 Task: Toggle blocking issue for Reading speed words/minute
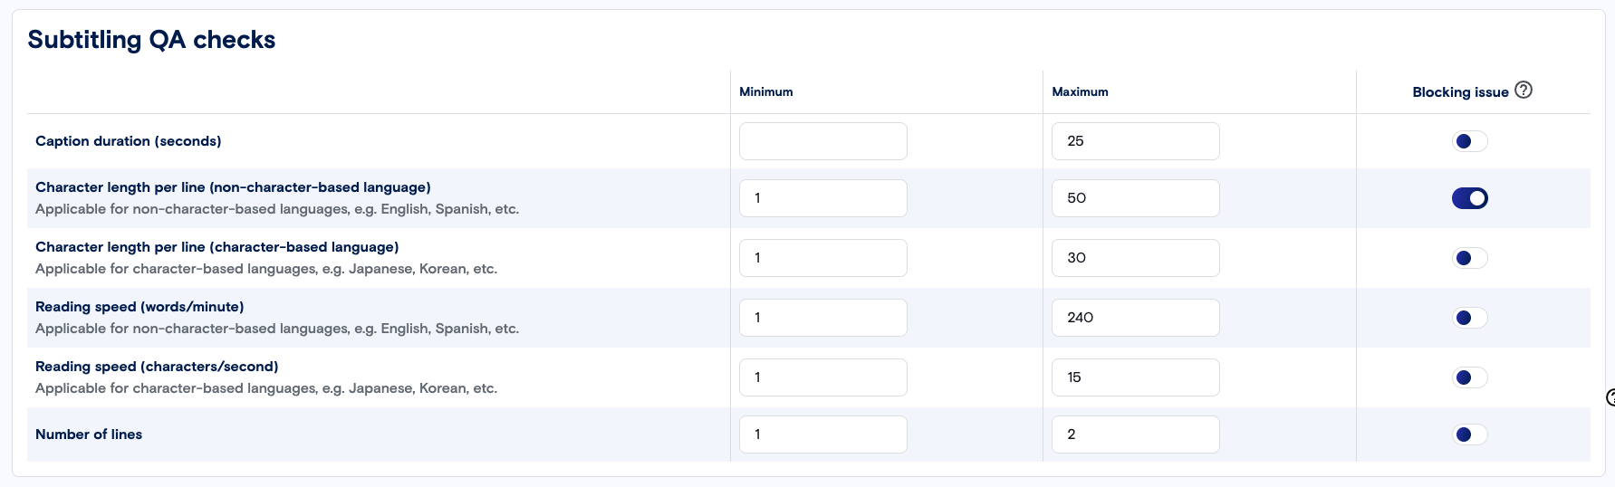[1469, 318]
